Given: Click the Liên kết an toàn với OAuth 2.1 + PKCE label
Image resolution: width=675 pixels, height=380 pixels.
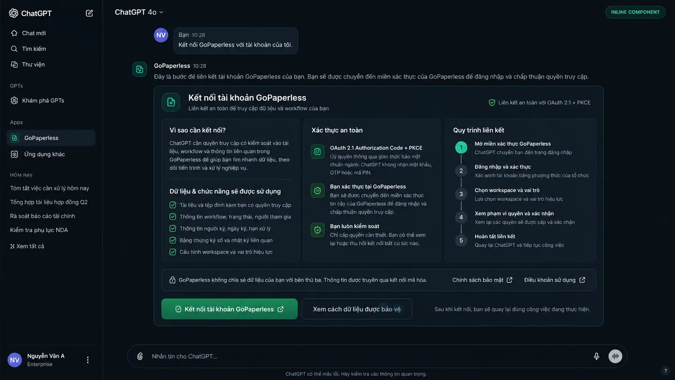Looking at the screenshot, I should click(x=544, y=102).
